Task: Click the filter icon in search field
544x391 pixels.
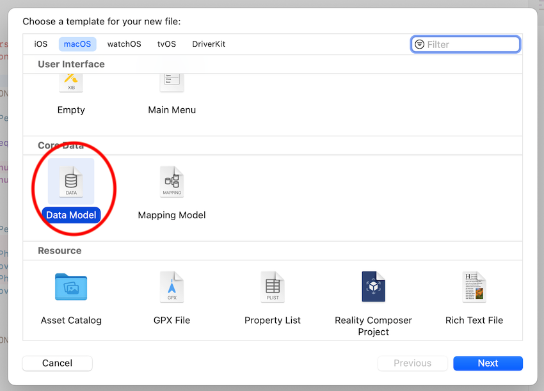Action: pyautogui.click(x=420, y=44)
